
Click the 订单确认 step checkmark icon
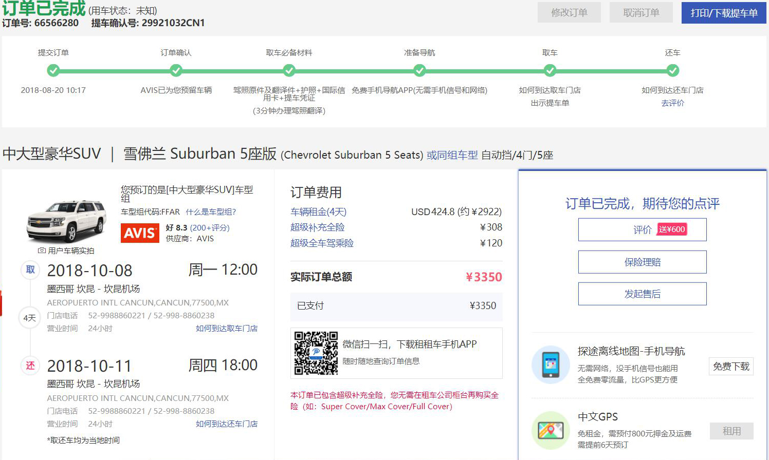coord(176,70)
